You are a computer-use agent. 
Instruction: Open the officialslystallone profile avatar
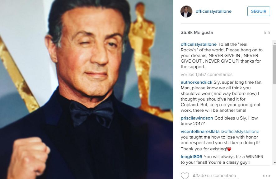pos(186,12)
